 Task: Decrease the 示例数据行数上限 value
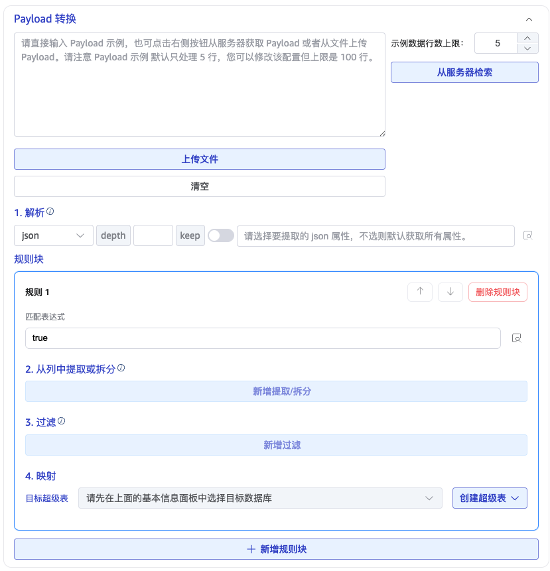527,48
